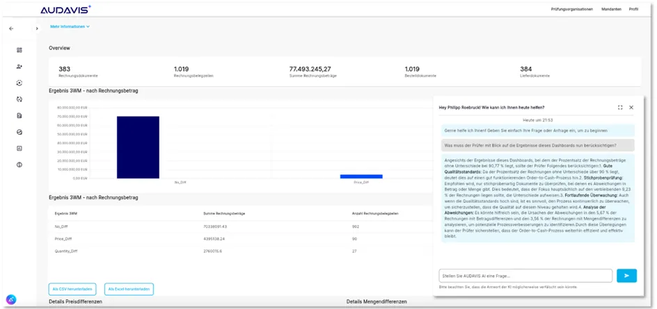The width and height of the screenshot is (657, 309).
Task: Click the value 70338091.43 in the table
Action: [215, 226]
